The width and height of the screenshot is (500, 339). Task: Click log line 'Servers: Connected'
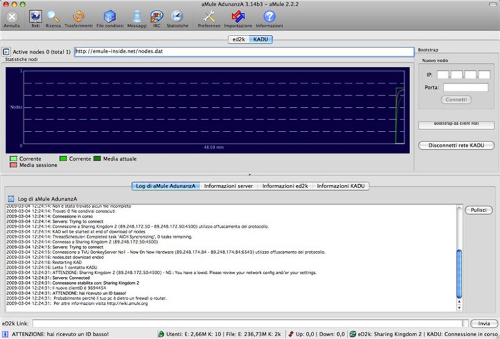(48, 277)
